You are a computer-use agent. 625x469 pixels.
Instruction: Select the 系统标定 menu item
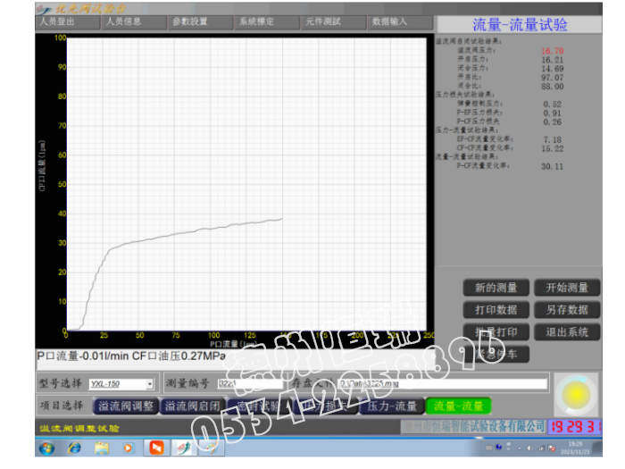[x=257, y=21]
